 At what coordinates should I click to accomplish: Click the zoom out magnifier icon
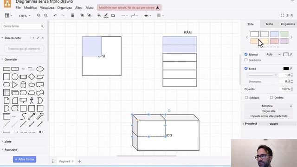click(x=45, y=15)
